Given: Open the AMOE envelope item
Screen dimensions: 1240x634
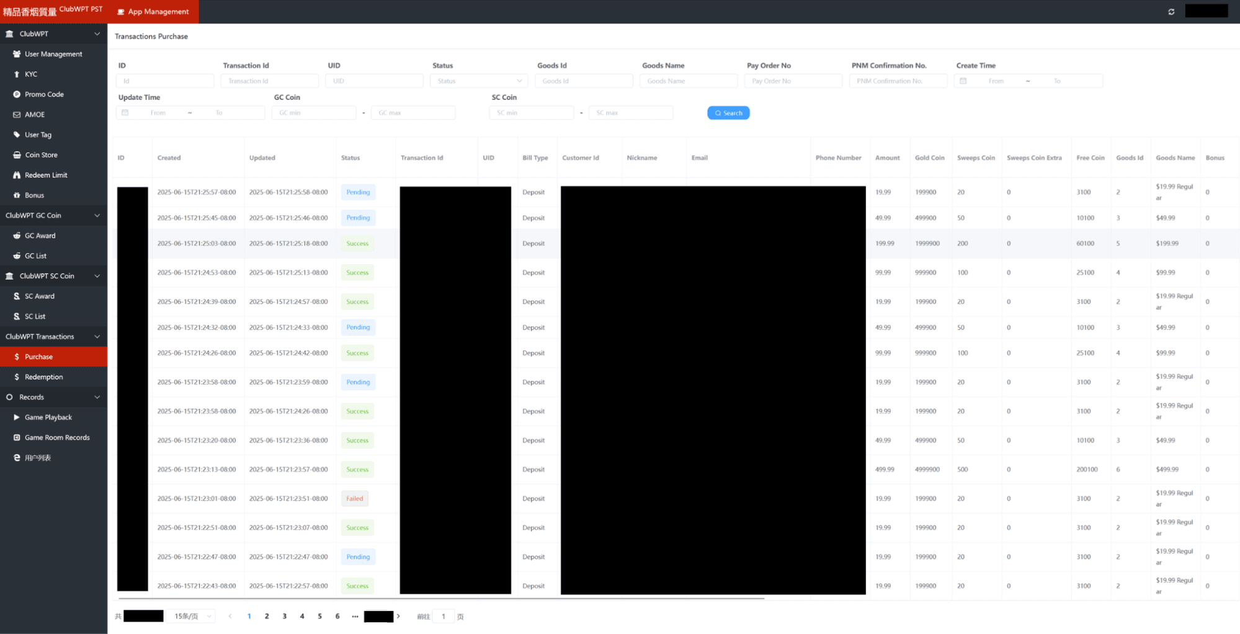Looking at the screenshot, I should (34, 115).
